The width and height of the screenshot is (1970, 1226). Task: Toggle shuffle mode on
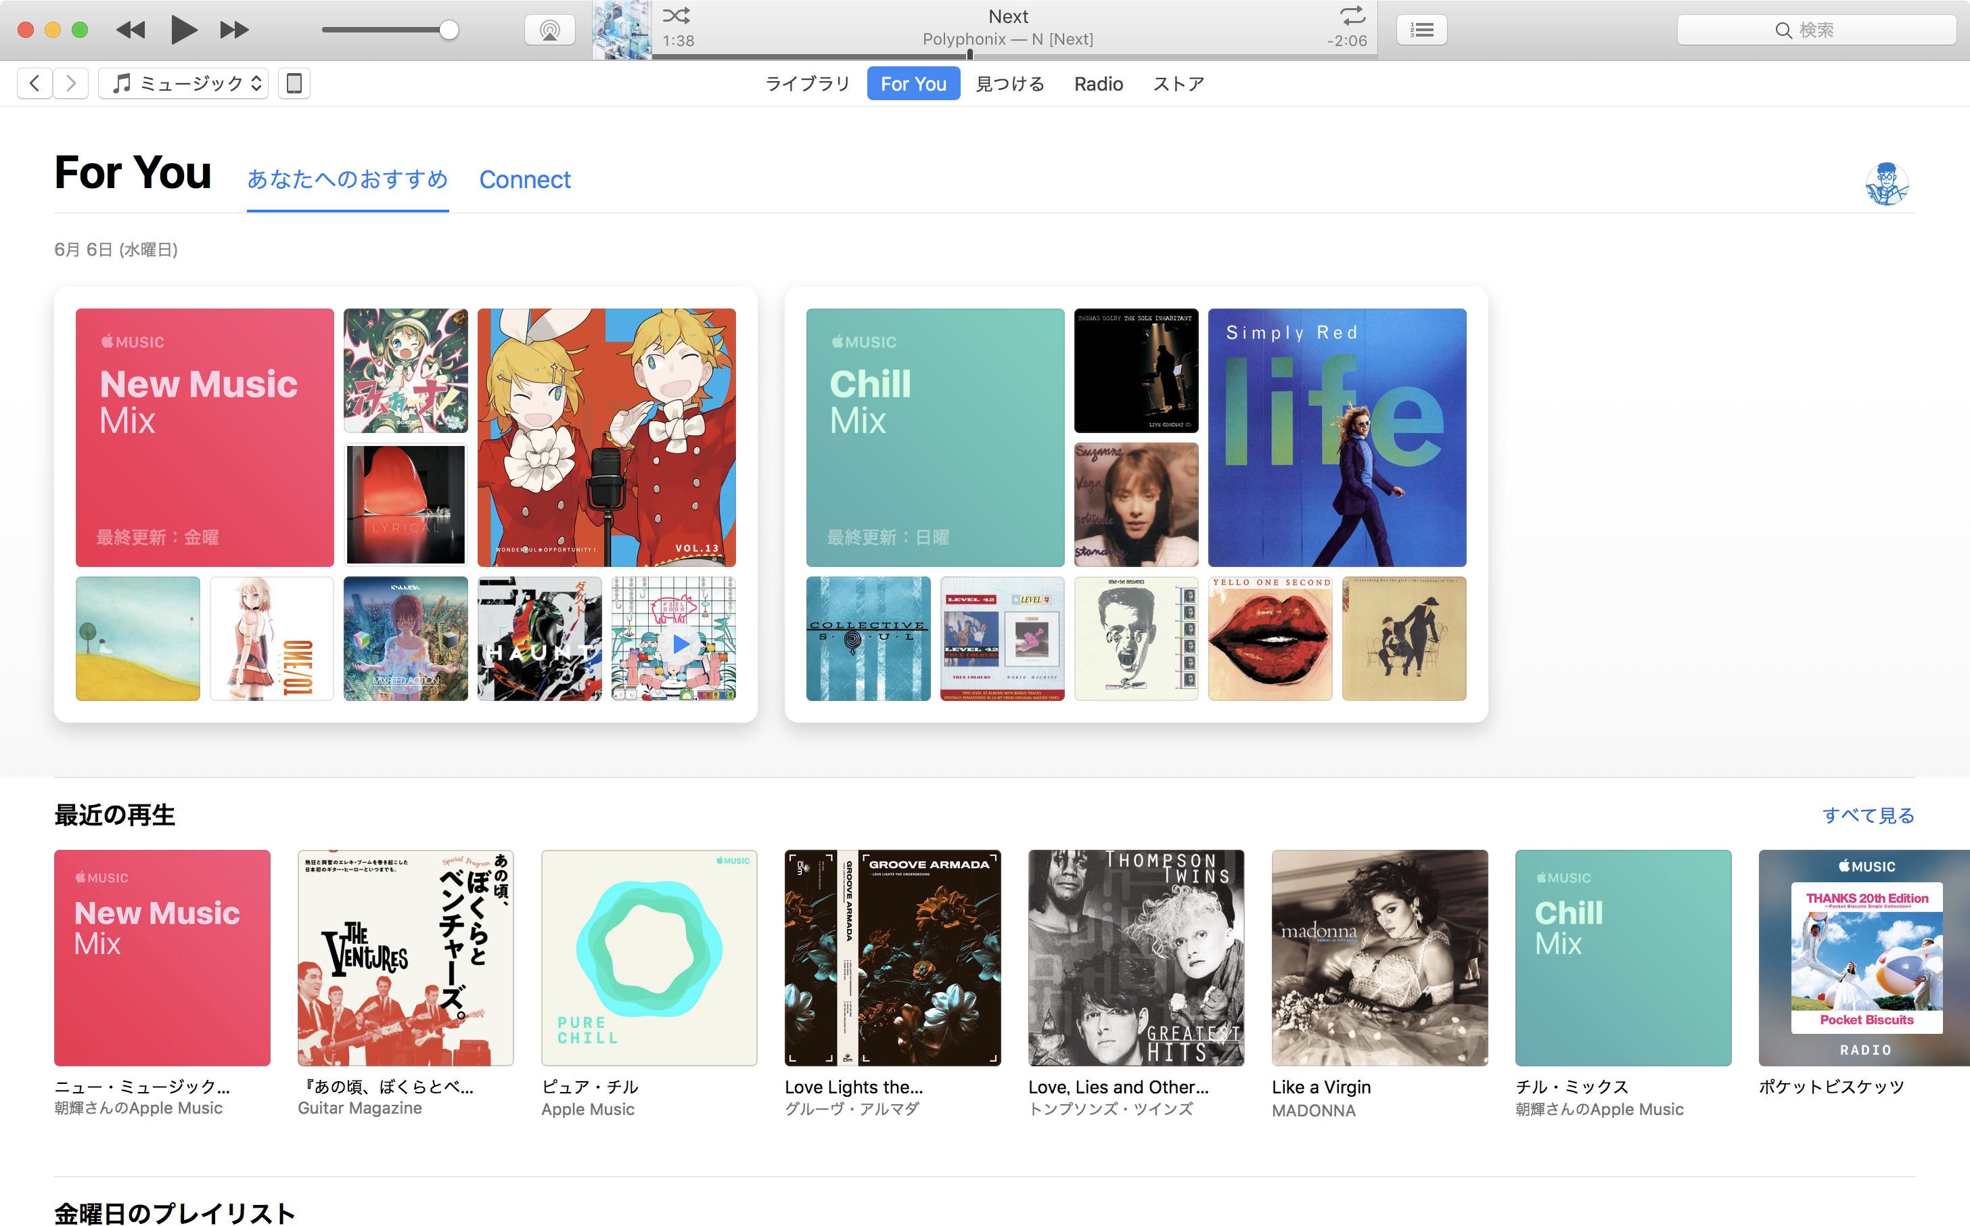click(676, 16)
